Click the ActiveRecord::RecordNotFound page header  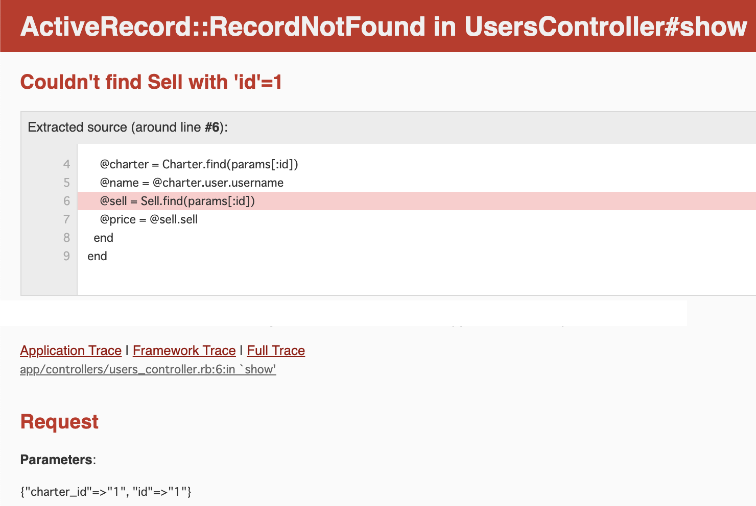[x=383, y=27]
